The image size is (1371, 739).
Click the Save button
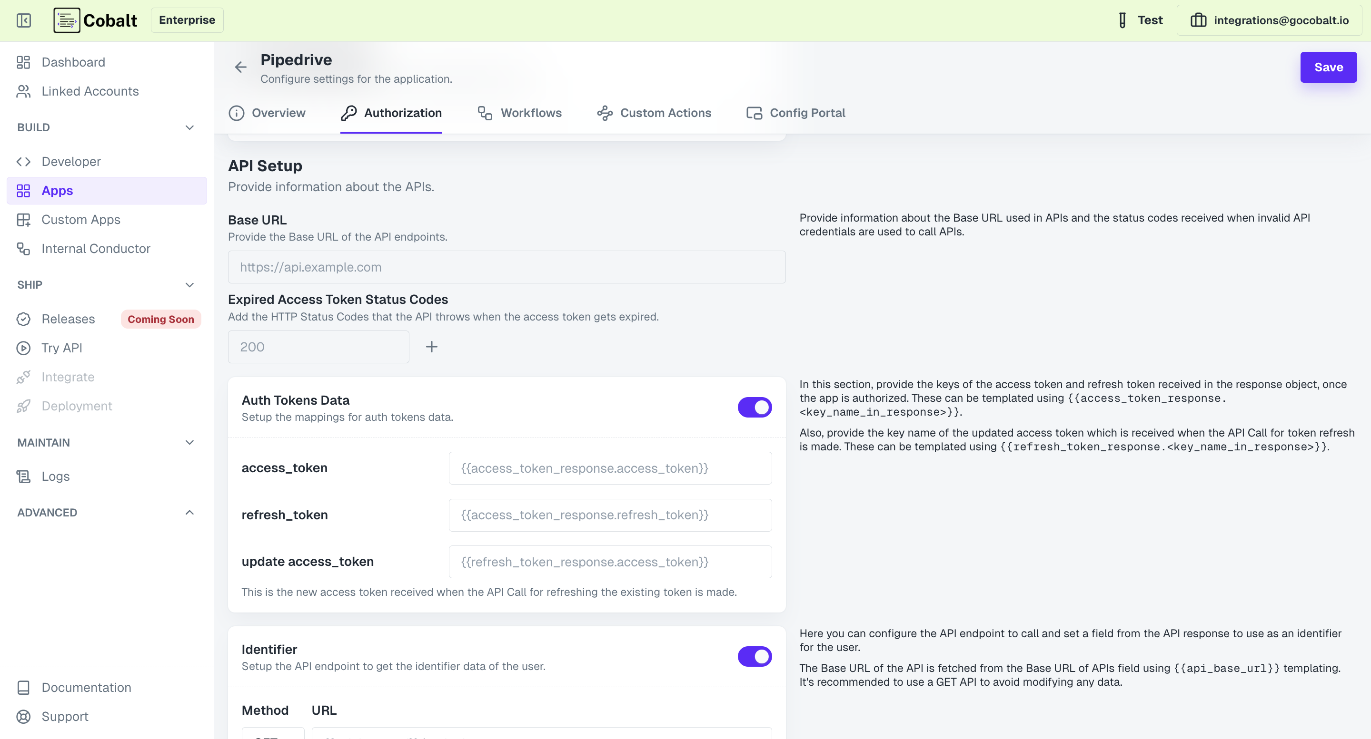(1329, 67)
